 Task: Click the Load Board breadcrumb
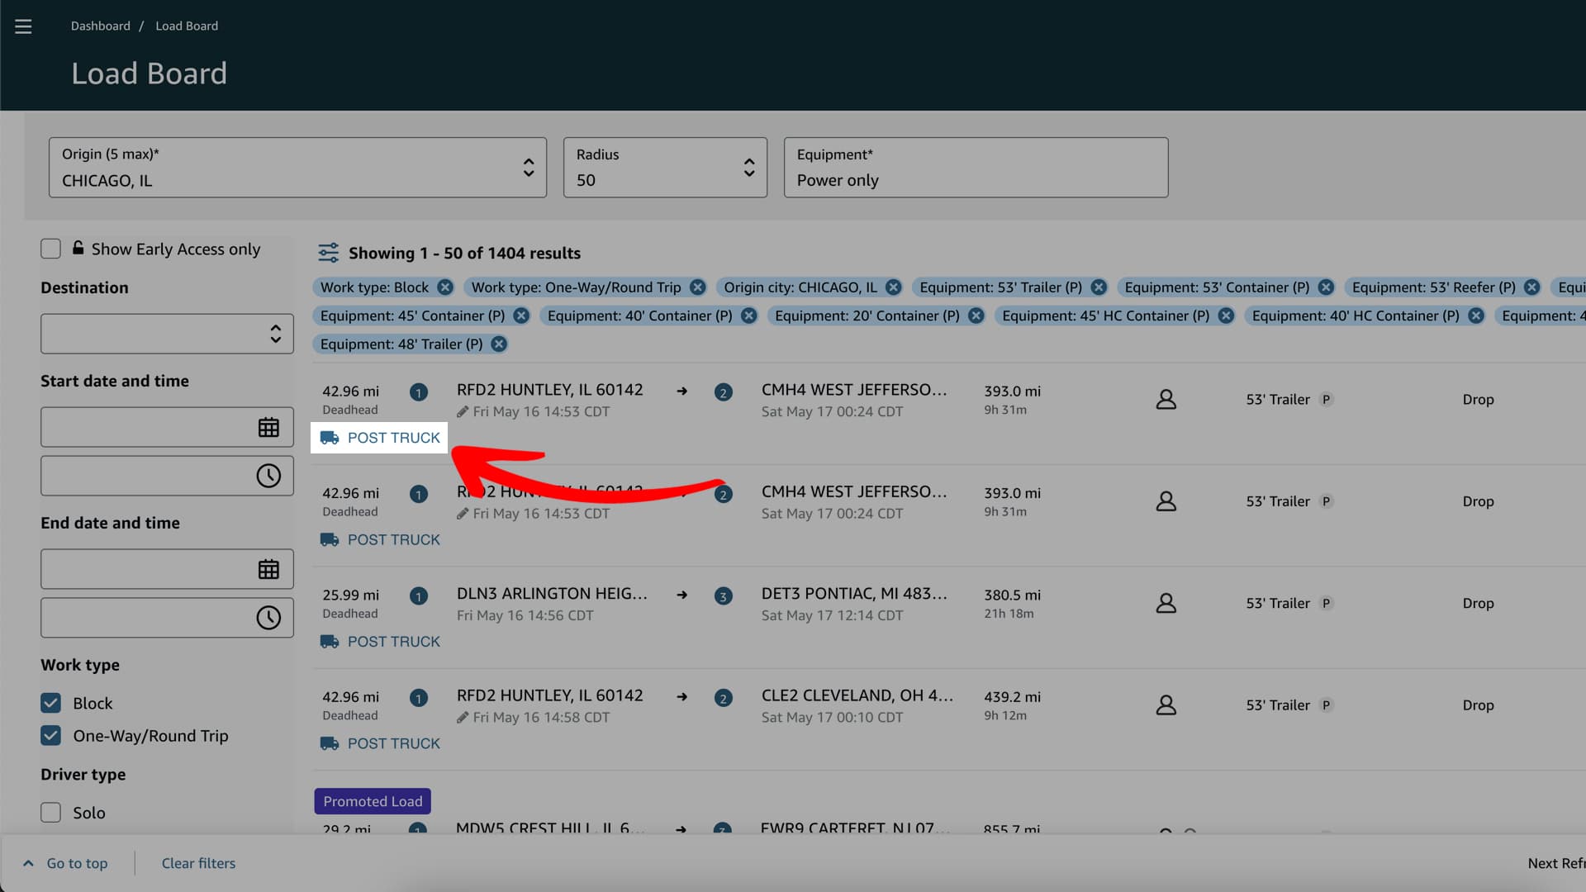(187, 26)
